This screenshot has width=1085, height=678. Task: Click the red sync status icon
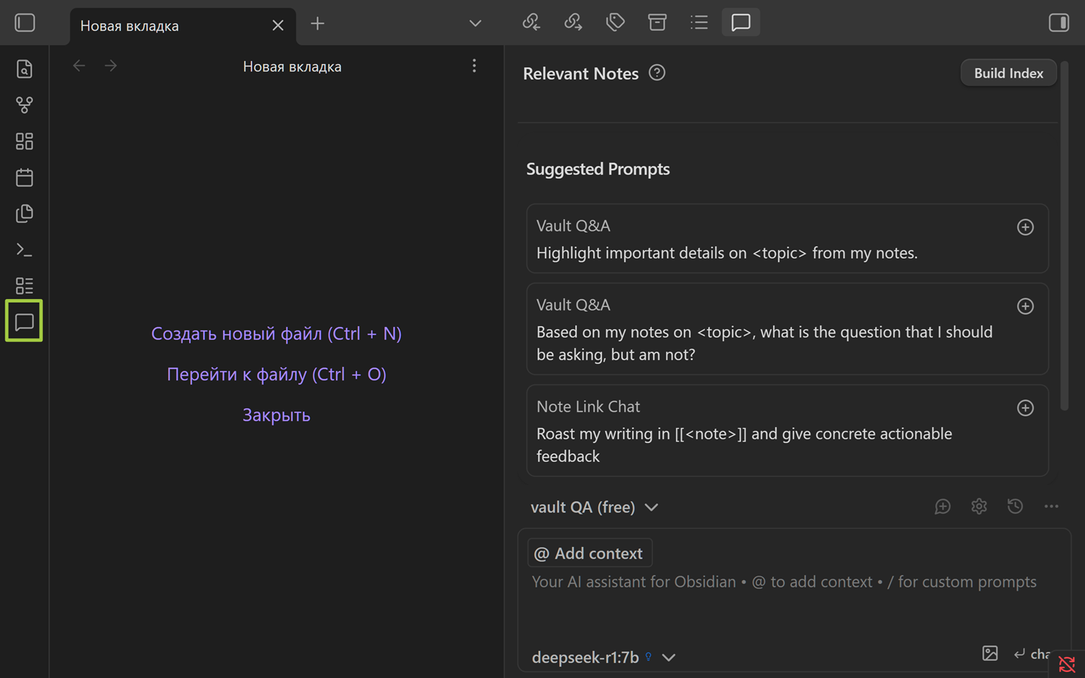[1067, 664]
